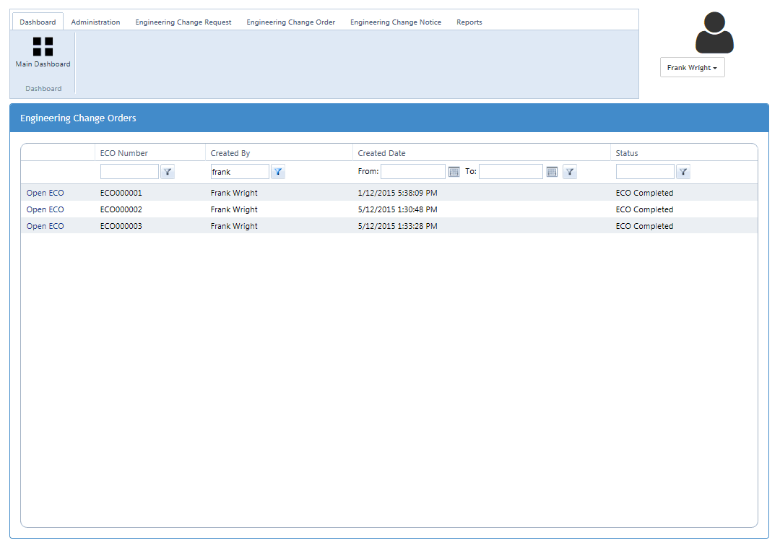Open the From date calendar picker
Viewport: 780px width, 556px height.
click(454, 172)
